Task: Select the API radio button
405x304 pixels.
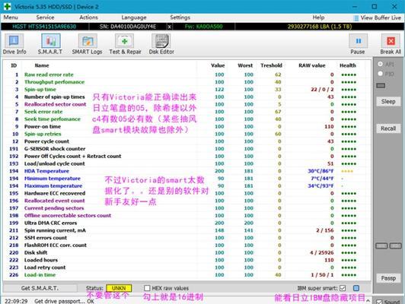Action: (380, 64)
